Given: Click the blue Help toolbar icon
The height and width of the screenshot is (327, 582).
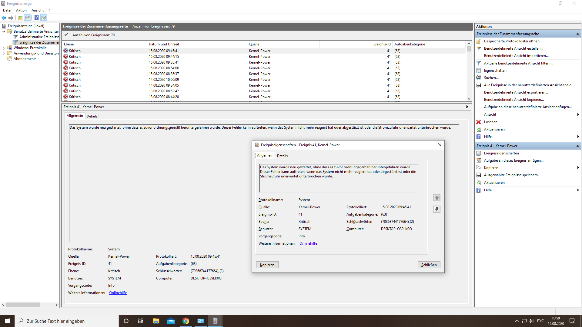Looking at the screenshot, I should point(36,18).
